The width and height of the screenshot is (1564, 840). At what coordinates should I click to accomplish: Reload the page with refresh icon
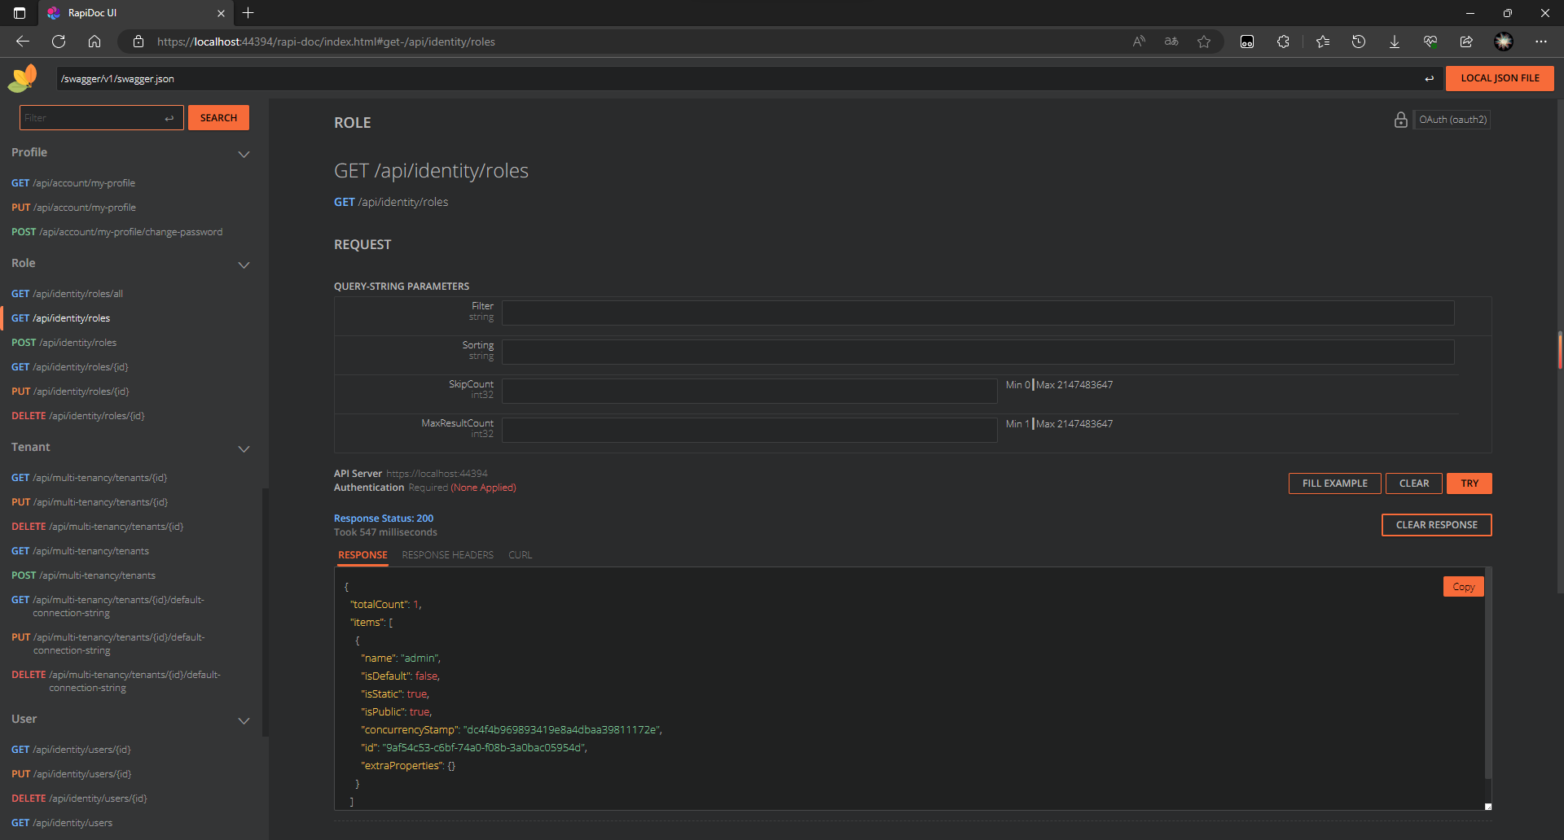pos(59,42)
